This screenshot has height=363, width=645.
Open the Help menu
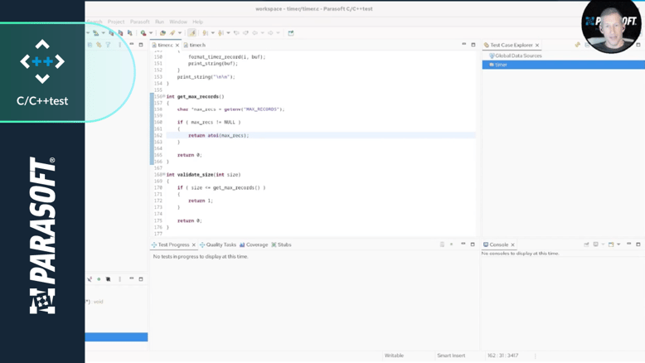tap(197, 22)
